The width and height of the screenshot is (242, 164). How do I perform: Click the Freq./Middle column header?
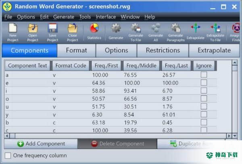[x=141, y=66]
